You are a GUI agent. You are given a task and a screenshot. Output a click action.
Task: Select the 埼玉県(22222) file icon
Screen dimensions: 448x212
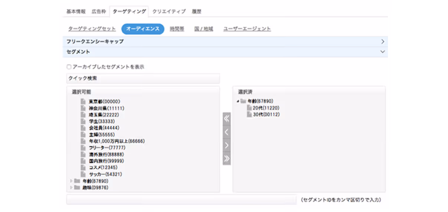(83, 115)
